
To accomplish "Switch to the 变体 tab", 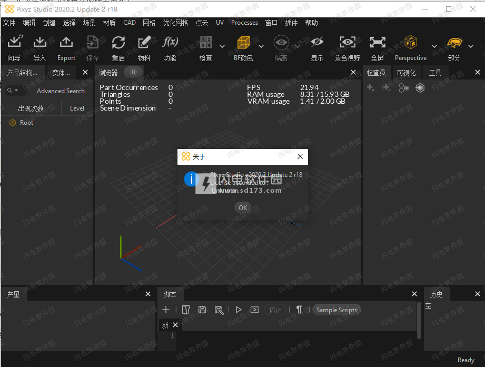I will coord(61,73).
